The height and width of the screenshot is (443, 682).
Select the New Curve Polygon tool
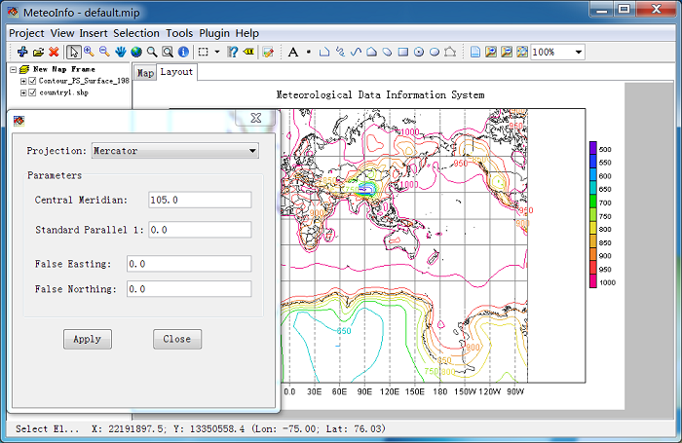tap(387, 53)
